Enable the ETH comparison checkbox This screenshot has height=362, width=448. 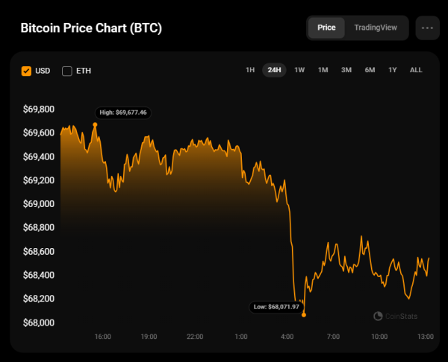[x=67, y=71]
